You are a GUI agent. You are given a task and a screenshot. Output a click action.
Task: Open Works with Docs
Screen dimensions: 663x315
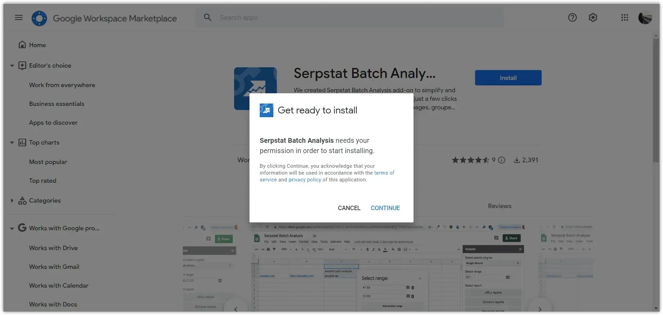53,304
